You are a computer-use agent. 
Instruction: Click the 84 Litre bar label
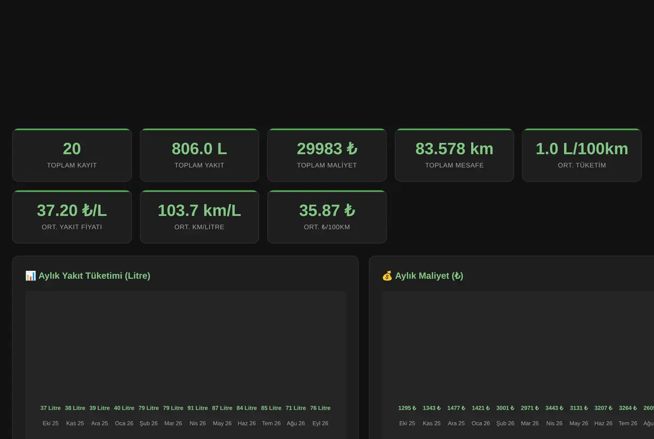(x=247, y=408)
